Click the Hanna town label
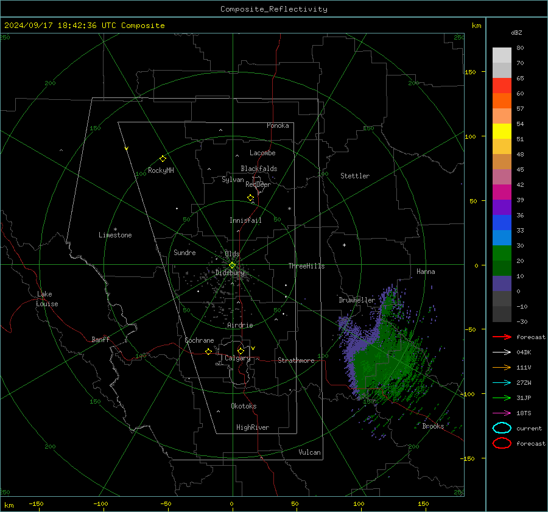The image size is (548, 512). click(426, 272)
